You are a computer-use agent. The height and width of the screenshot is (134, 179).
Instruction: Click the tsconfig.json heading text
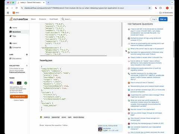(46, 60)
